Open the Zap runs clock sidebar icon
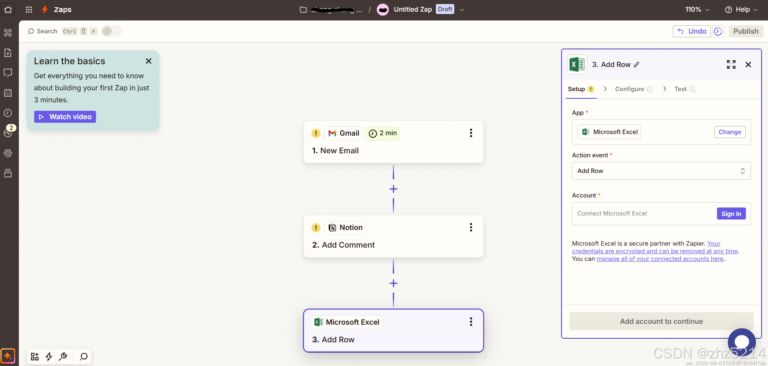The height and width of the screenshot is (366, 768). (8, 113)
